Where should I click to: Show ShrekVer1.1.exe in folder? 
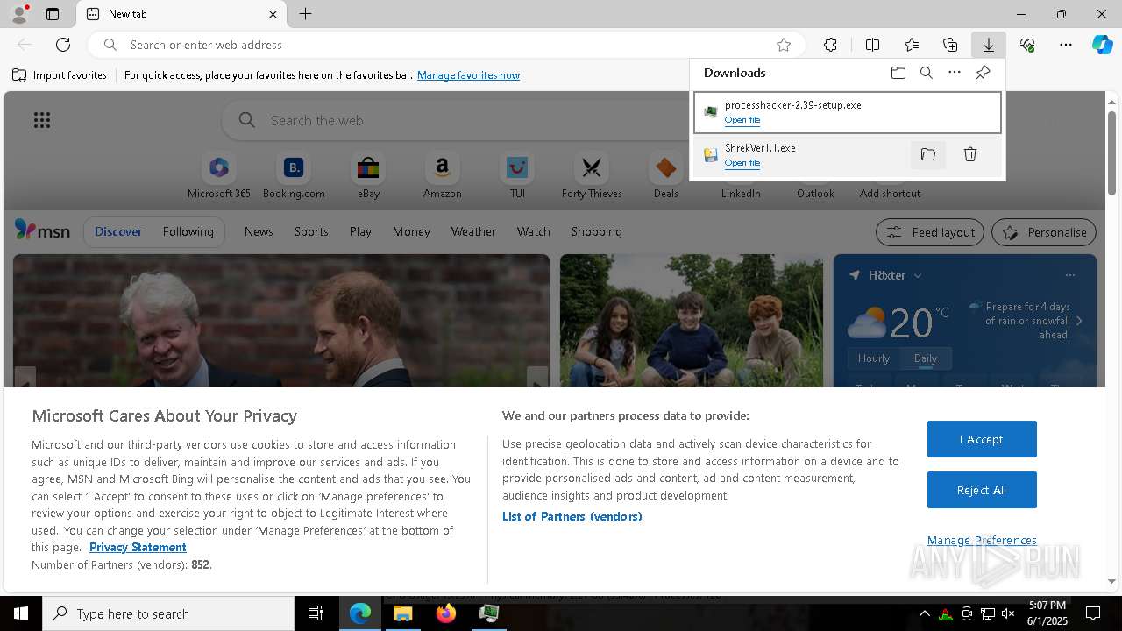point(927,155)
